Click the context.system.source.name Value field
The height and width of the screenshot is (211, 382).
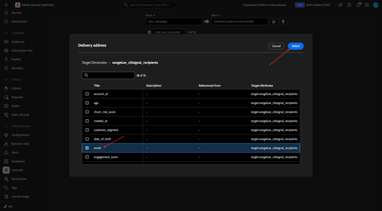point(239,22)
